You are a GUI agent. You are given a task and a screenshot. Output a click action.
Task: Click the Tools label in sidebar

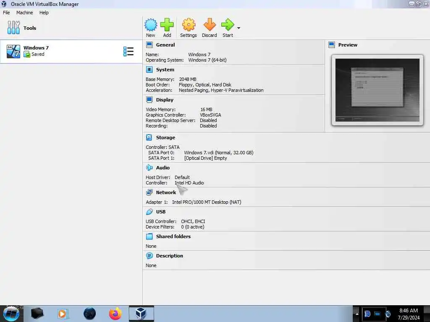pos(30,28)
